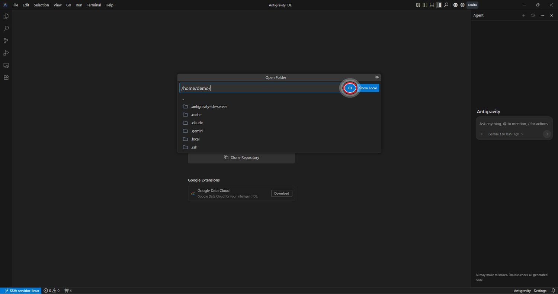Click the Antigravity logo in the title bar

5,5
